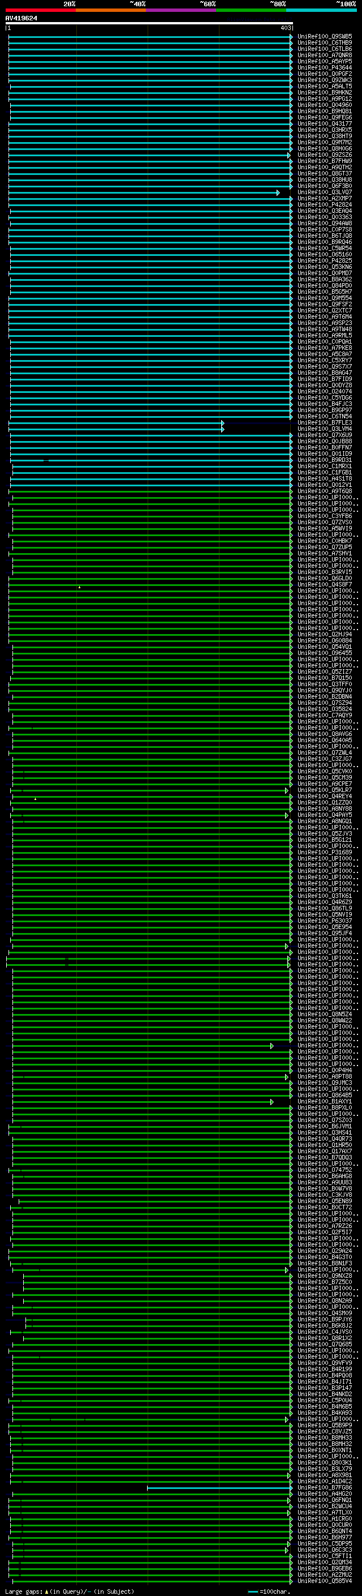Click the green ~80% identity legend segment
The height and width of the screenshot is (1596, 362).
[251, 10]
